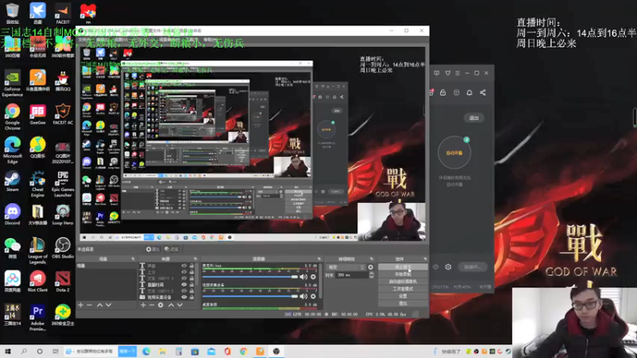Toggle the lock on 视频采集设备 source

click(192, 297)
